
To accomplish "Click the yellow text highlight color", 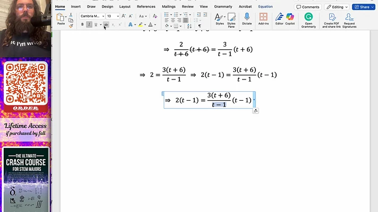I will click(140, 24).
